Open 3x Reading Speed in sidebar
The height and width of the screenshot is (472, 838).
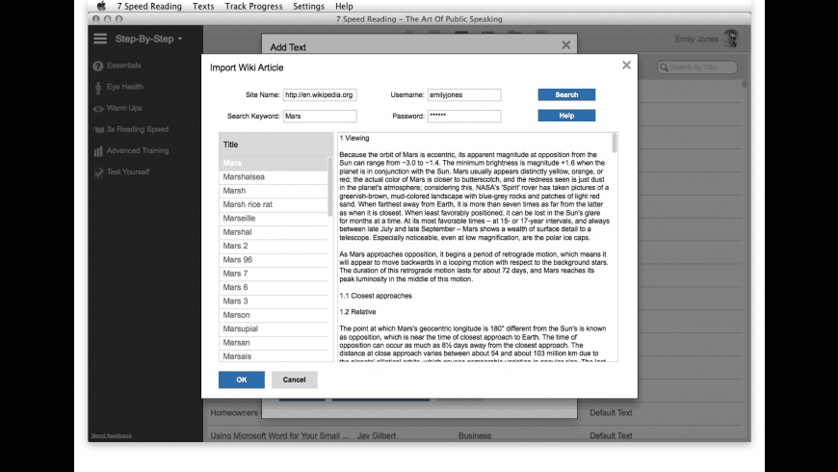point(138,129)
